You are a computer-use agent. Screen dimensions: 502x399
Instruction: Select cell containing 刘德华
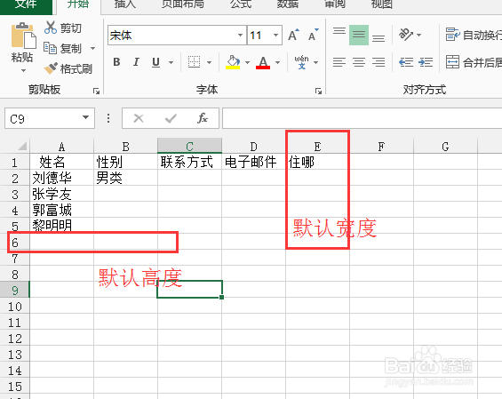(x=61, y=178)
